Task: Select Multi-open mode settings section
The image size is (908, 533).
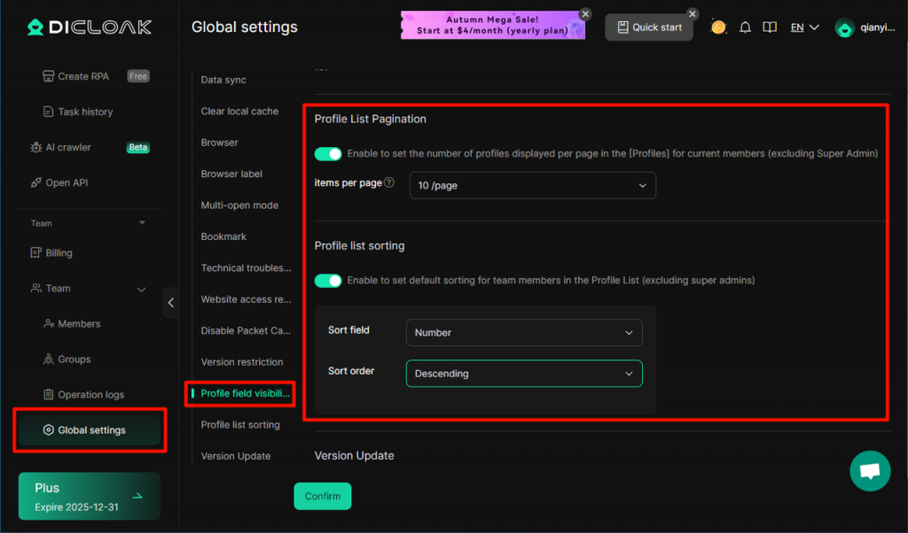Action: click(239, 205)
